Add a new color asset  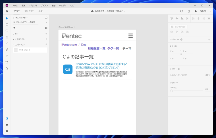(x=46, y=34)
